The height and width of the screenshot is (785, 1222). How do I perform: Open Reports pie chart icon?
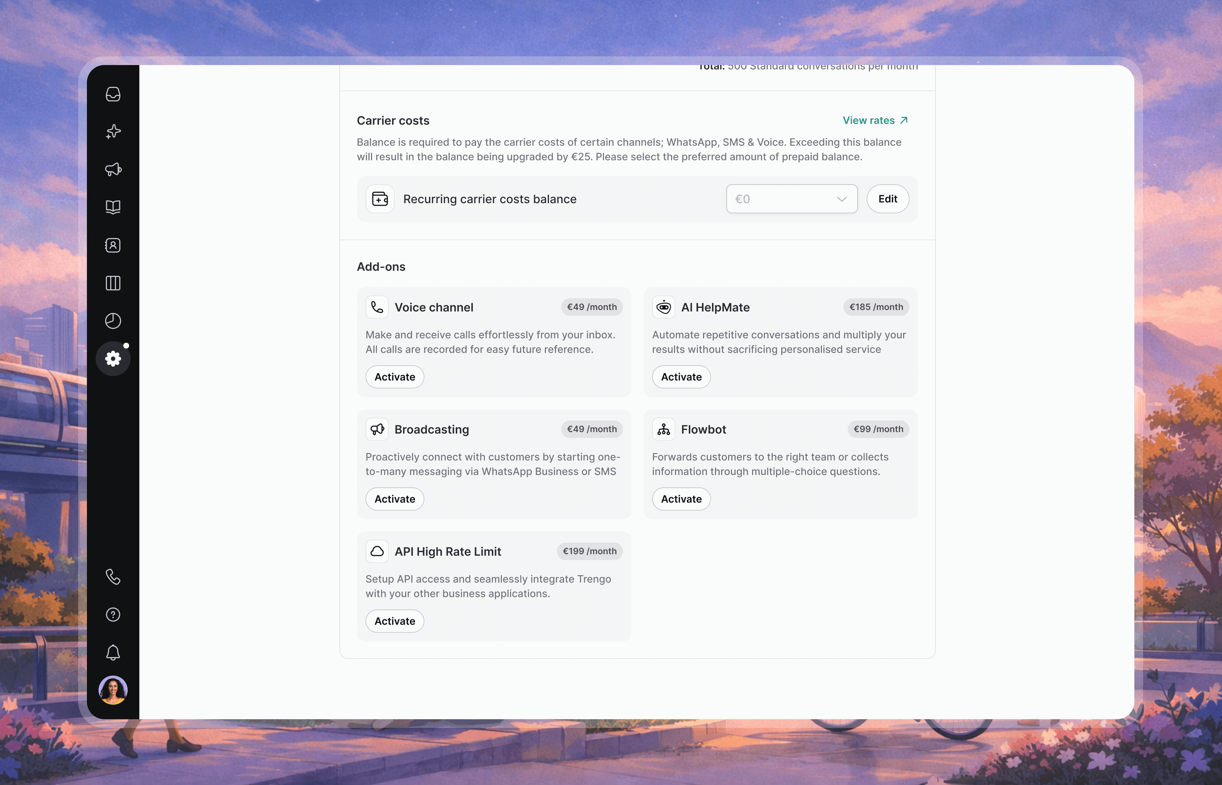click(x=113, y=321)
